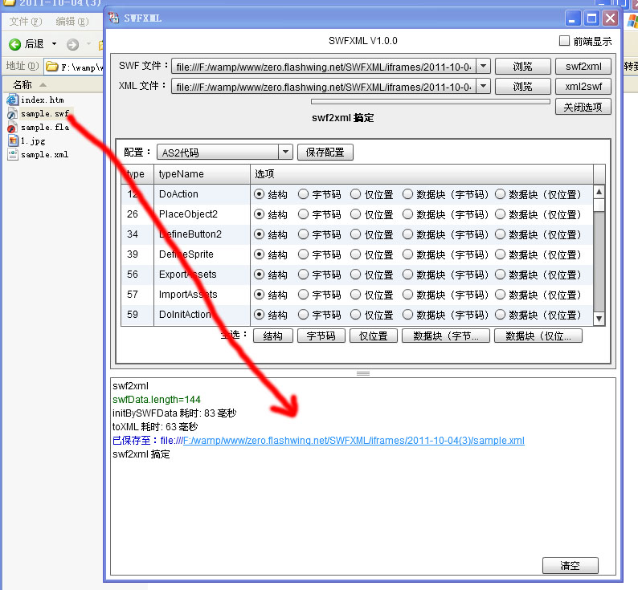Select the sample.xml file icon
The height and width of the screenshot is (590, 638).
click(13, 155)
